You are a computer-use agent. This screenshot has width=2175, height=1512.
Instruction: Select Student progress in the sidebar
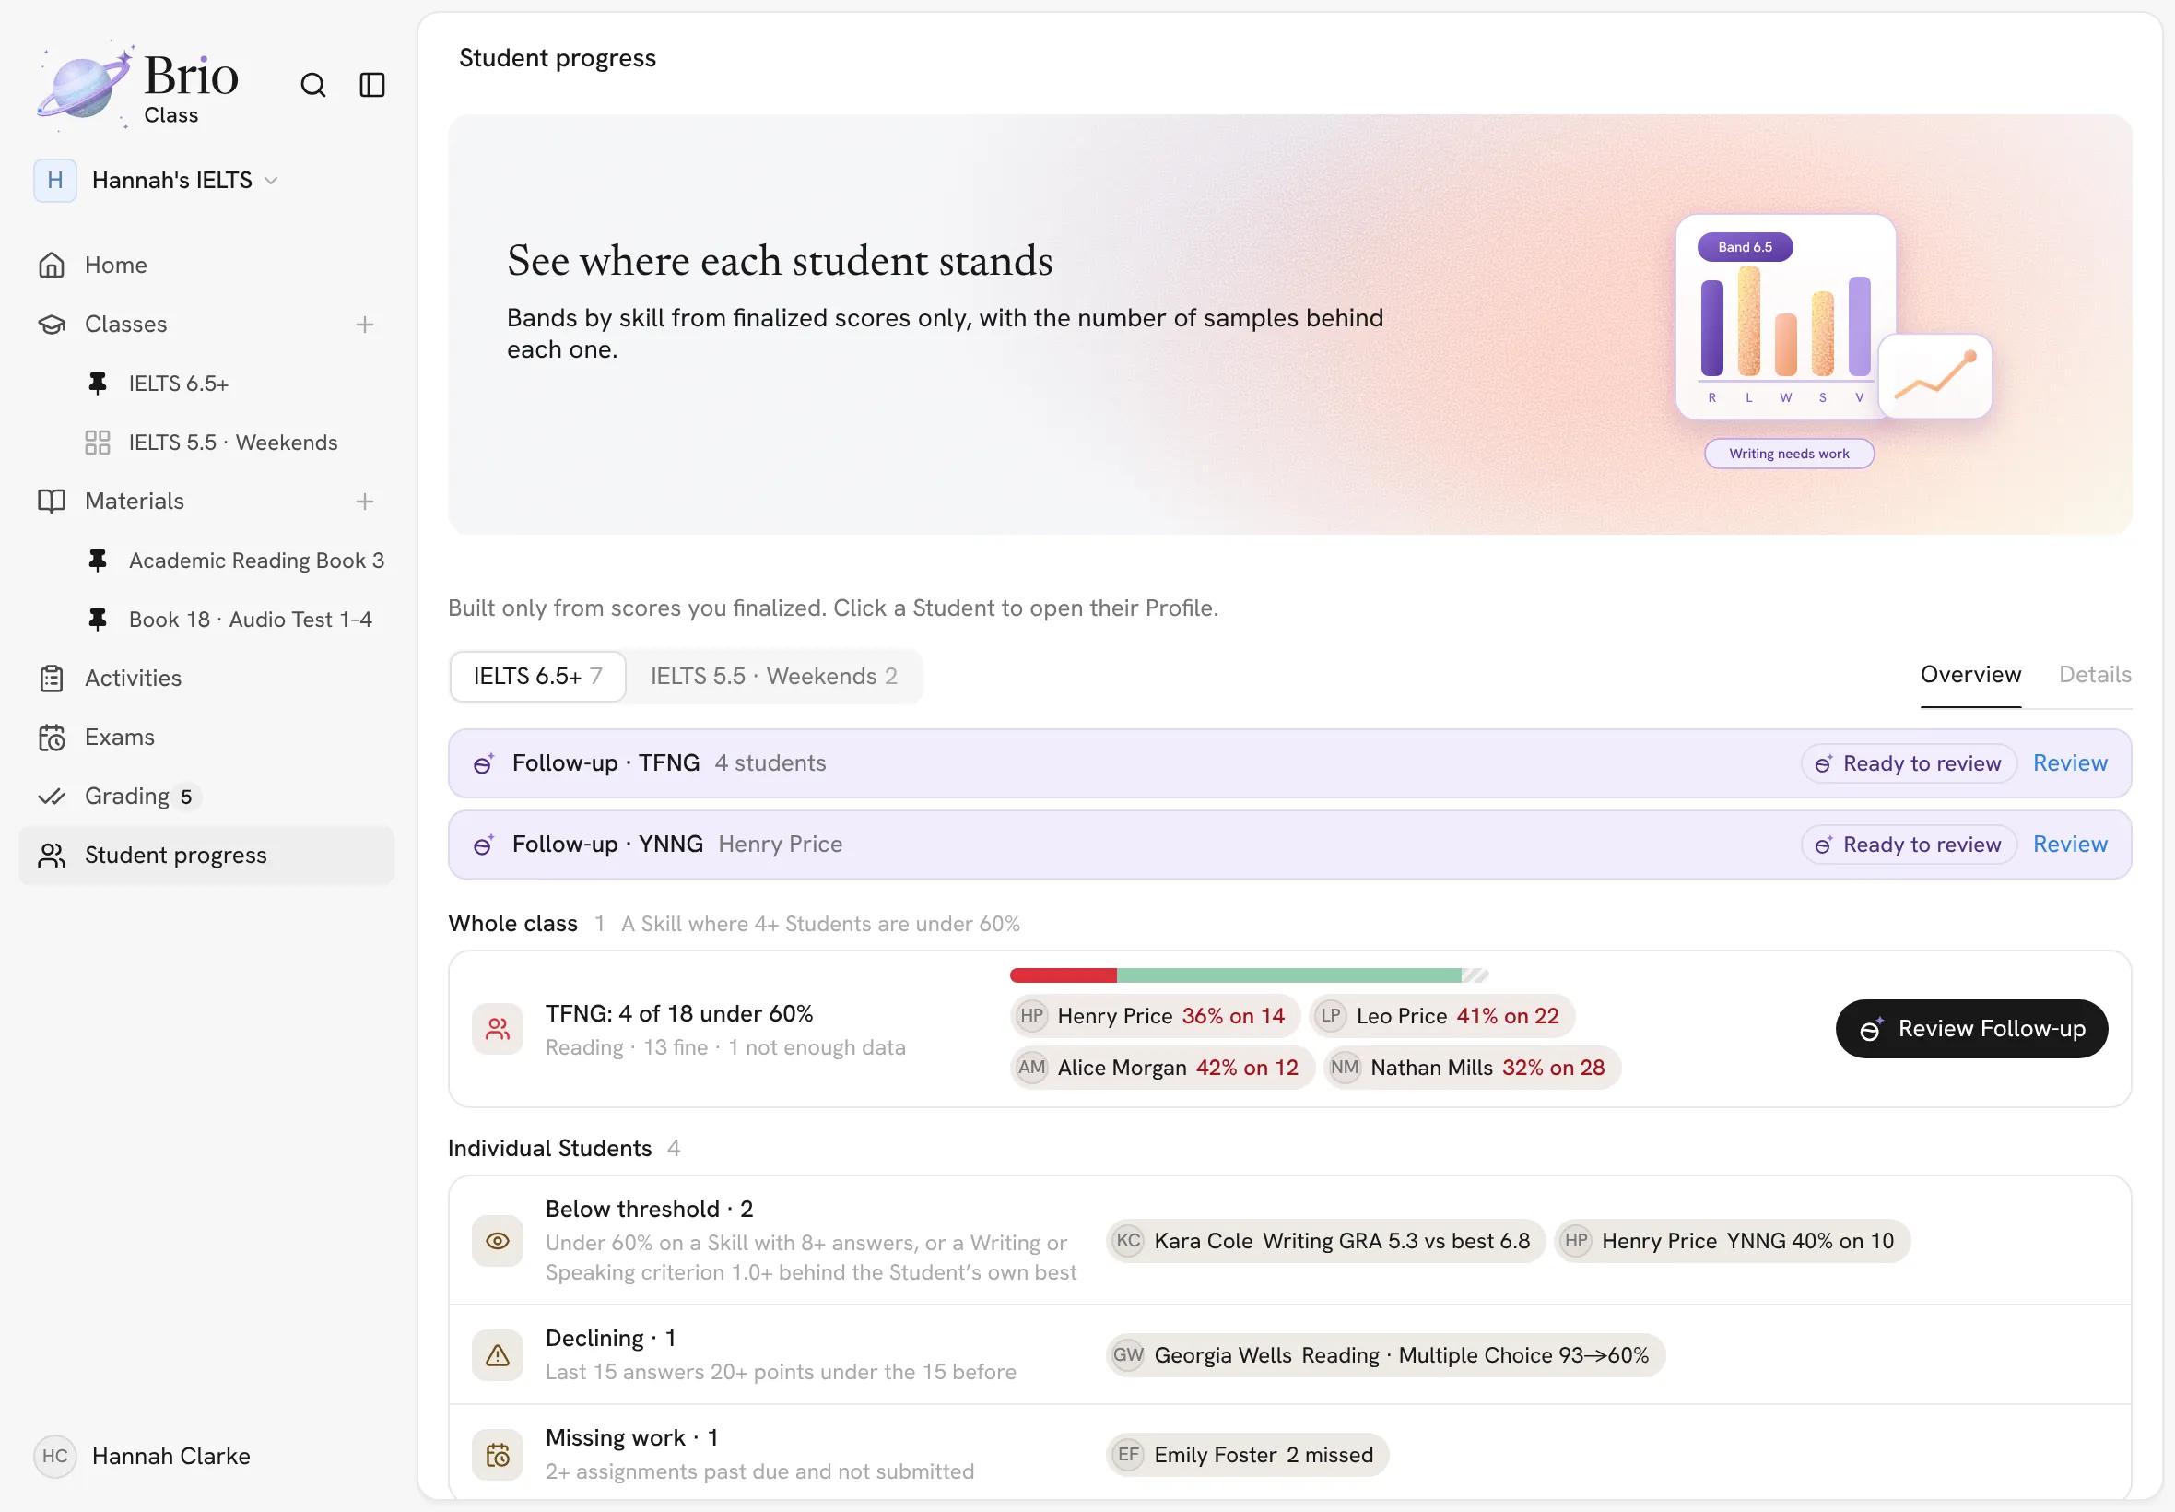(x=206, y=856)
